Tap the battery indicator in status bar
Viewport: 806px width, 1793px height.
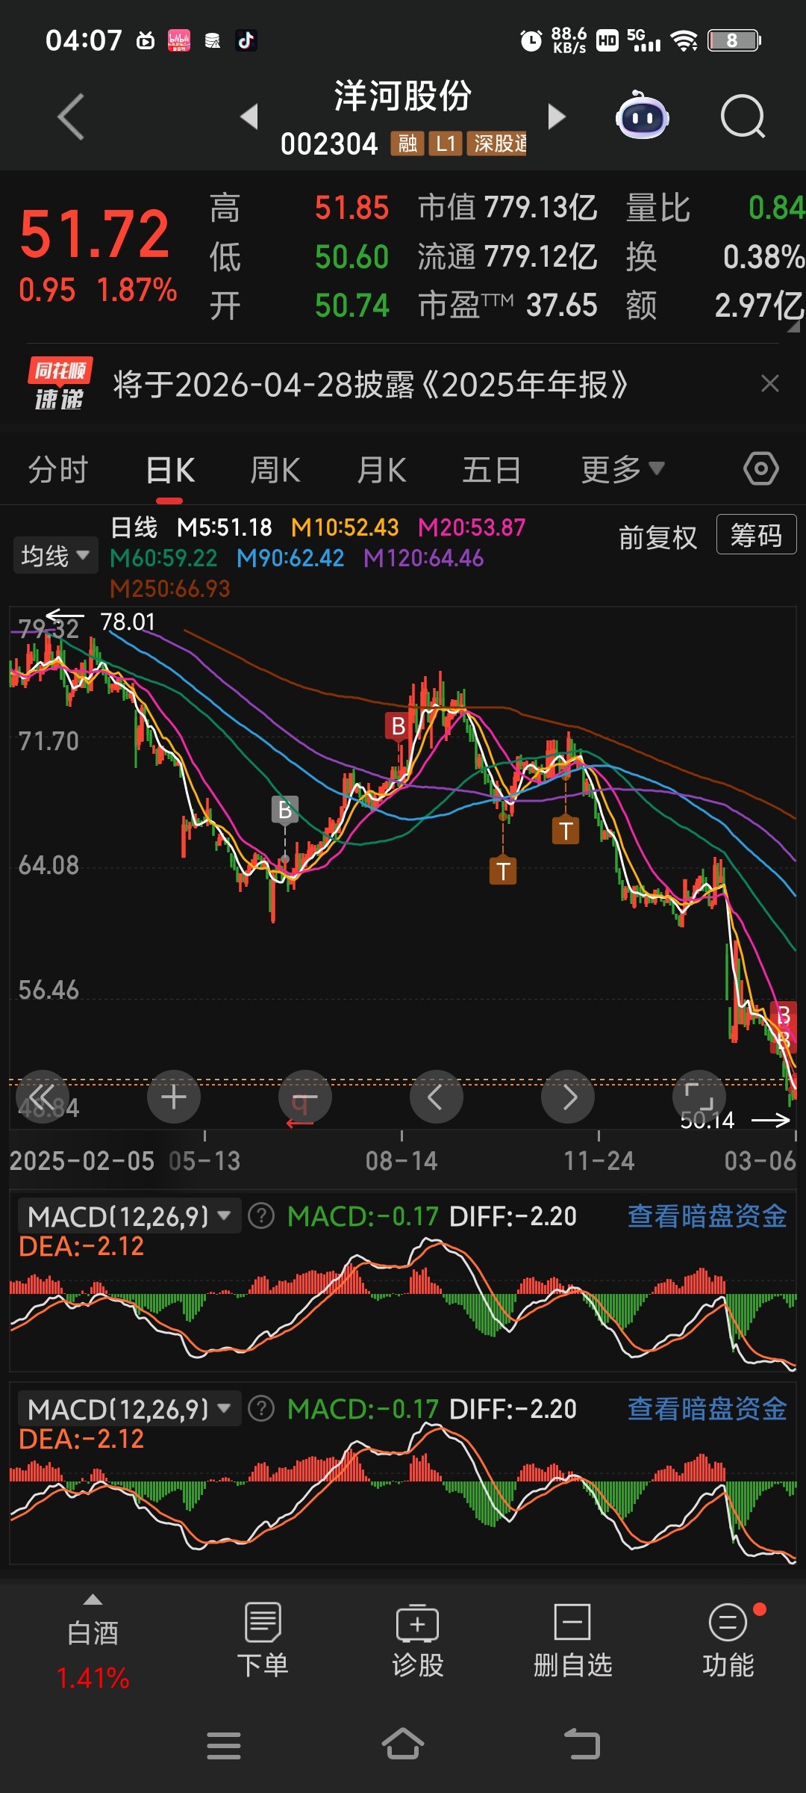(x=734, y=40)
